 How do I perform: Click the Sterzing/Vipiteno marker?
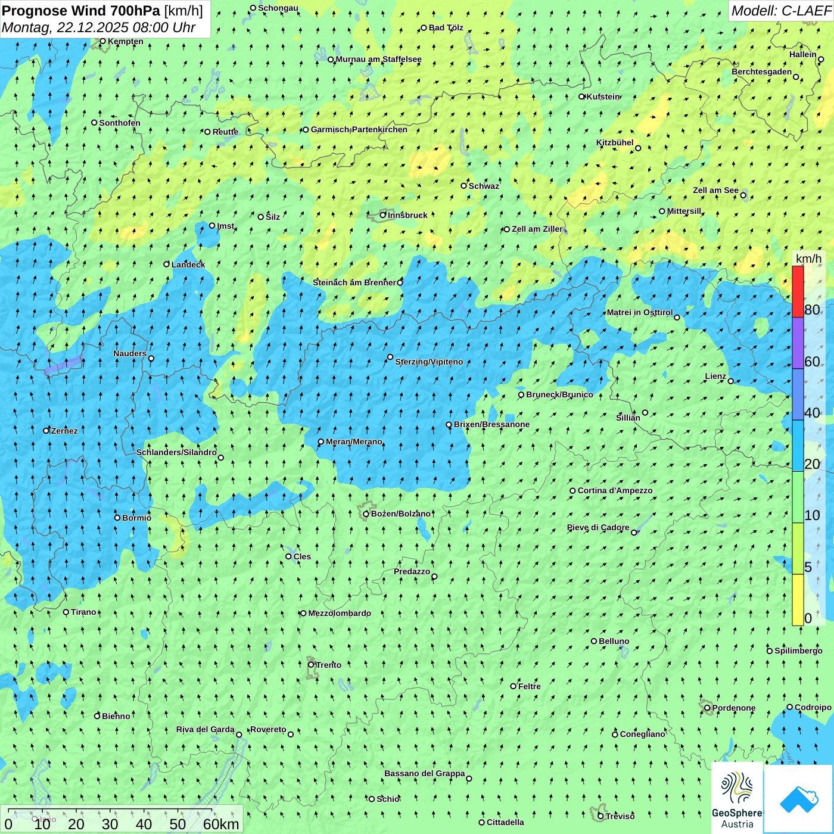point(390,357)
